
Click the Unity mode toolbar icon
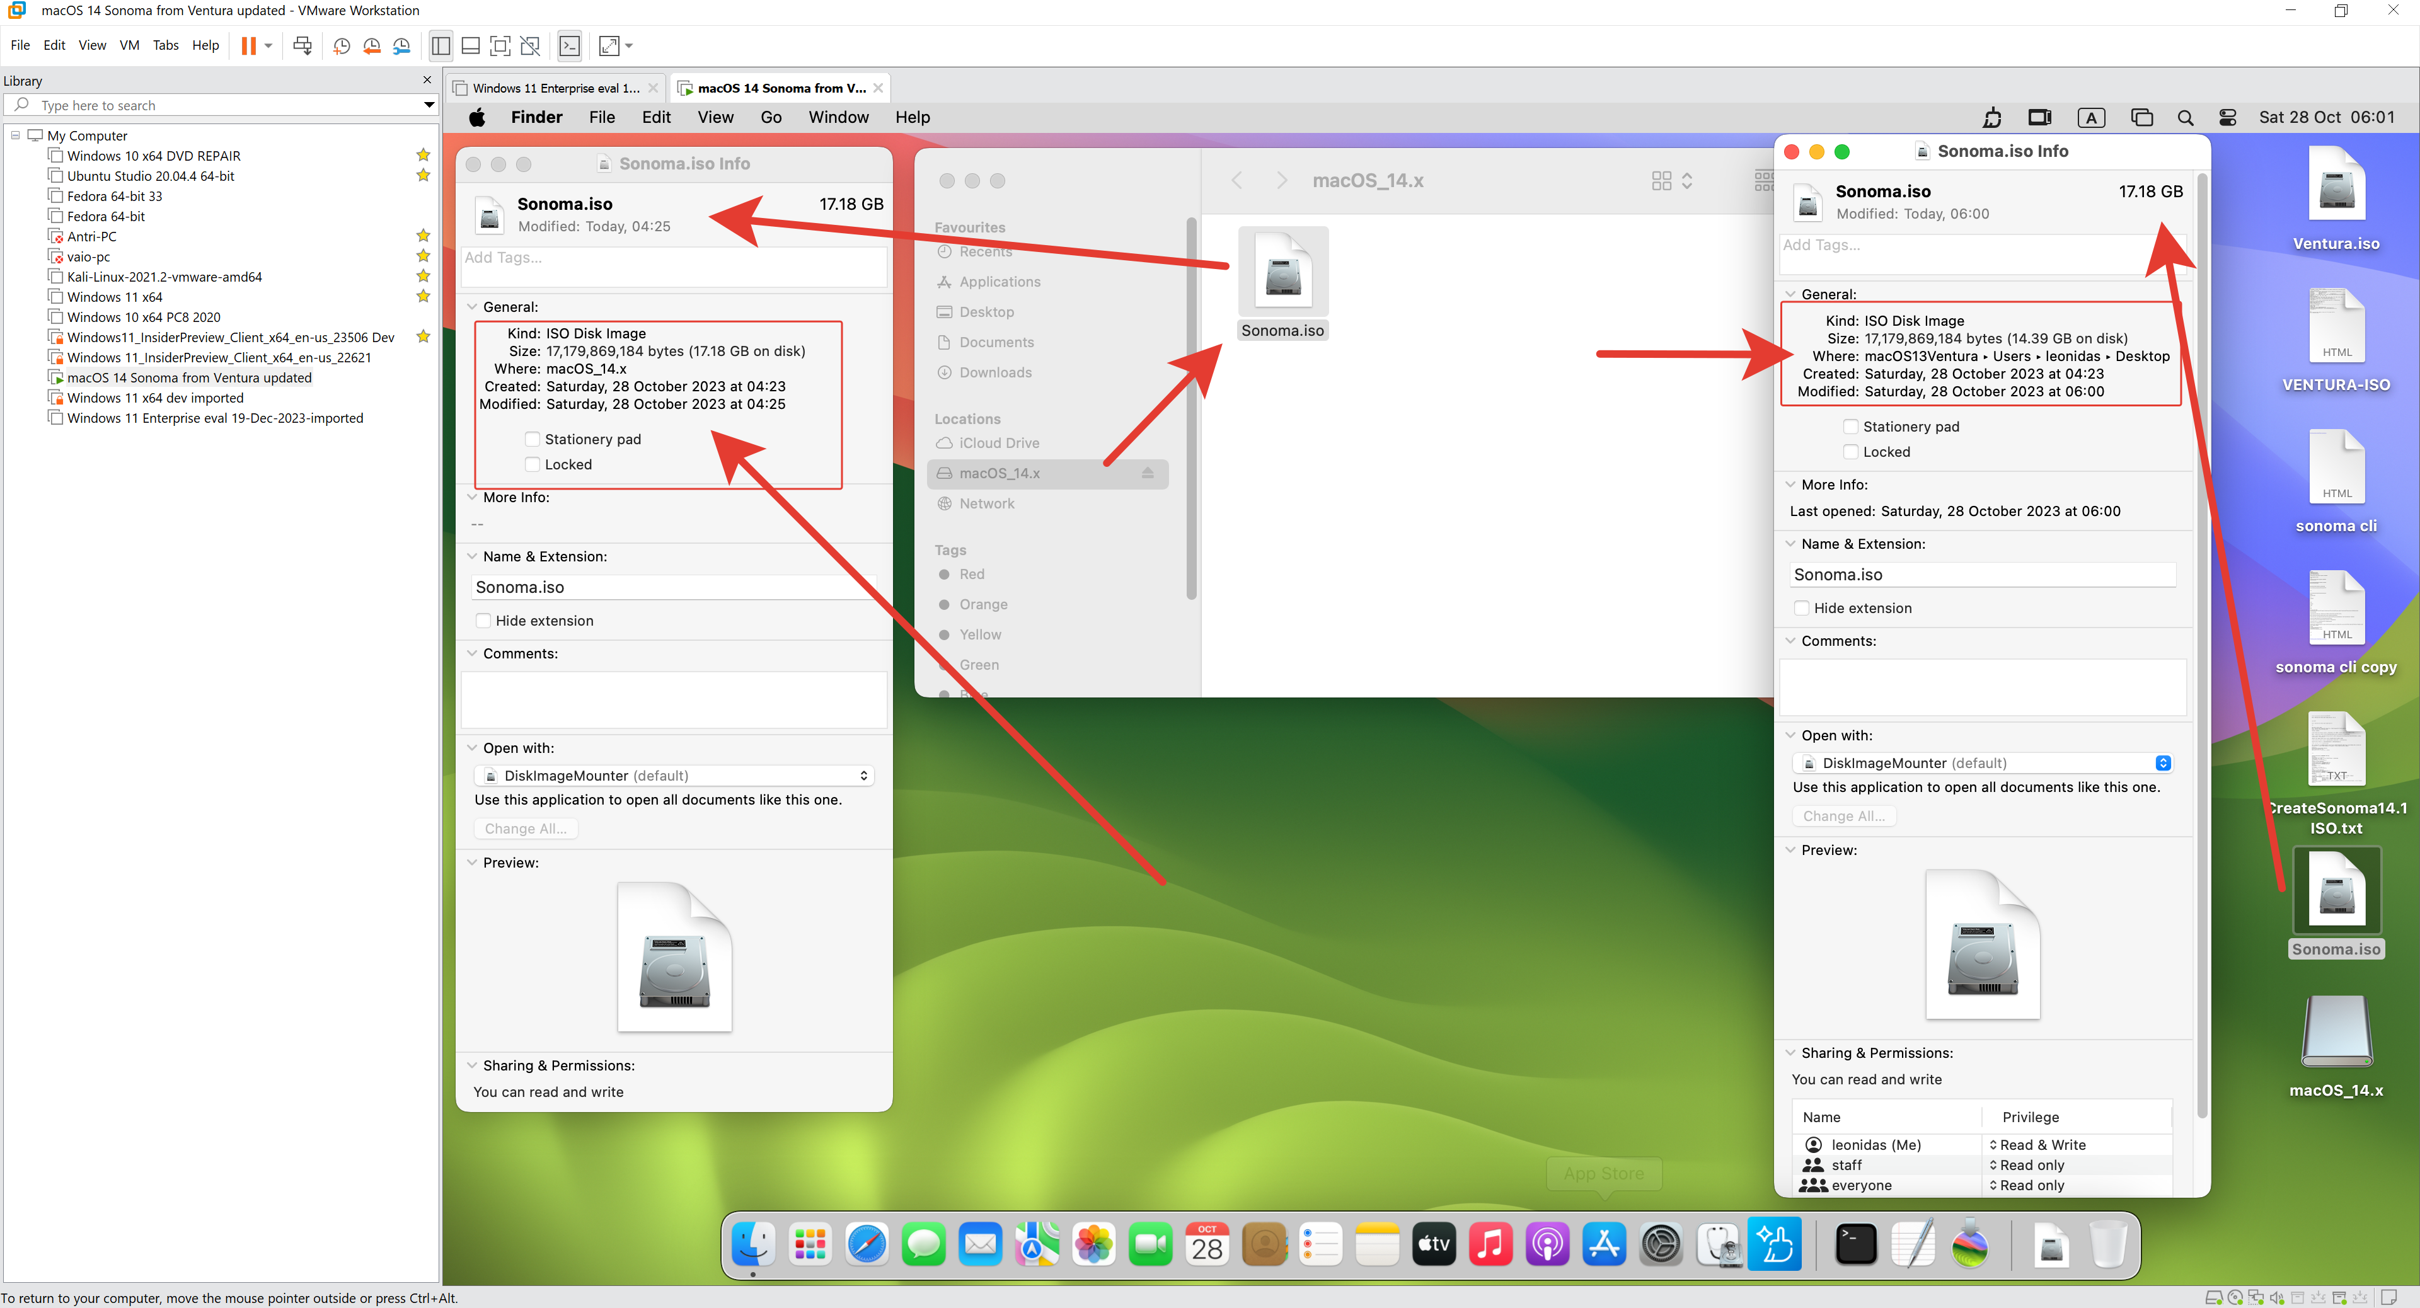pyautogui.click(x=531, y=46)
